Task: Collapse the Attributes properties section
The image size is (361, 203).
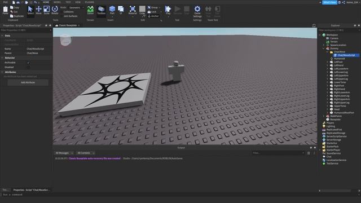Action: pos(2,72)
